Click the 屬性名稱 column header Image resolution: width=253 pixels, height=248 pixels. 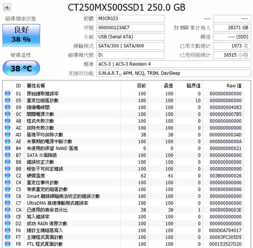36,85
